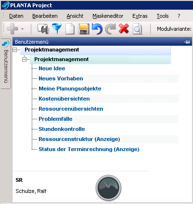Screen dimensions: 193x204
Task: Select Status der Terminrechnung (Anzeige)
Action: [89, 149]
